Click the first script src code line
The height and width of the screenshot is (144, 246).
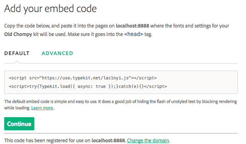click(83, 78)
